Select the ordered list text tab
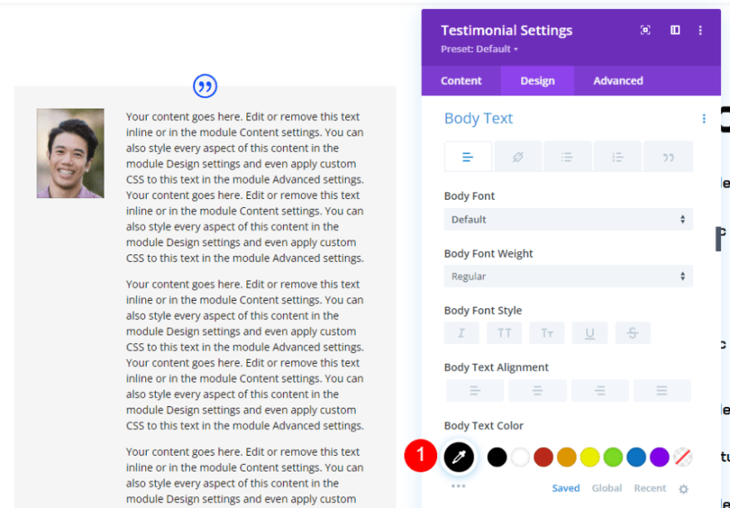 617,157
